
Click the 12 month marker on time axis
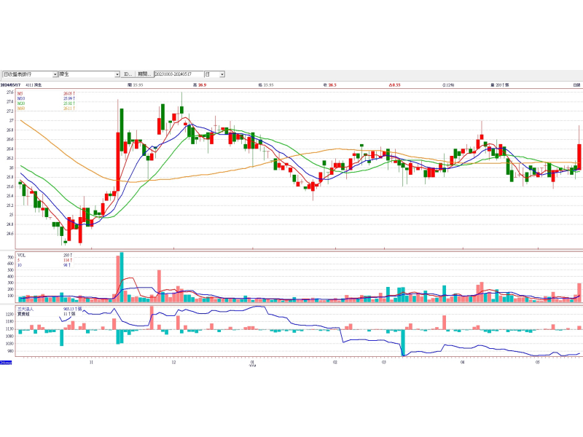tap(173, 361)
